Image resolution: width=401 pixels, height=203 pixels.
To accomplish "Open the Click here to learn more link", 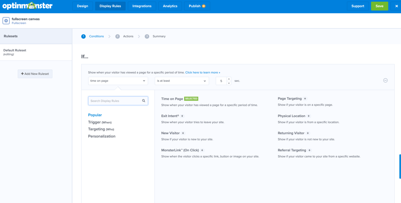I will coord(203,72).
